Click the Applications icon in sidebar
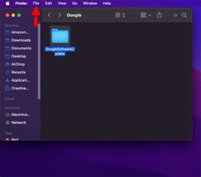201x177 pixels. pos(8,80)
